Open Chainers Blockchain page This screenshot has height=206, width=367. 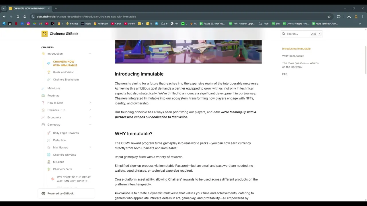click(x=66, y=80)
